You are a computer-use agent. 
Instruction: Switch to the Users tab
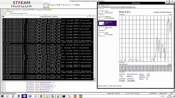tap(124, 8)
